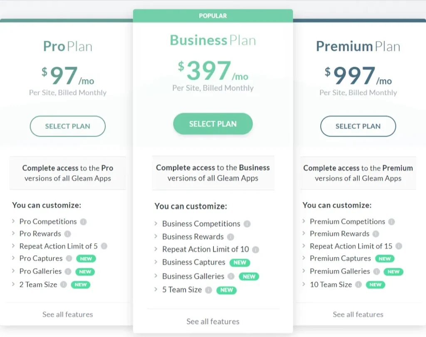The image size is (426, 337).
Task: Click the NEW badge next to Pro Galleries
Action: 85,271
